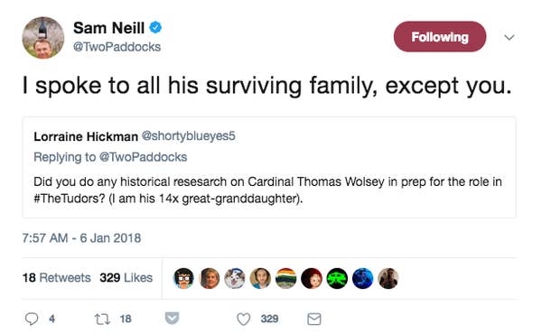Open Lorraine Hickman's profile name
This screenshot has width=542, height=334.
coord(86,136)
